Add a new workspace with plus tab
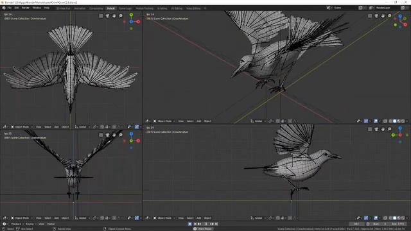The width and height of the screenshot is (411, 231). point(205,8)
